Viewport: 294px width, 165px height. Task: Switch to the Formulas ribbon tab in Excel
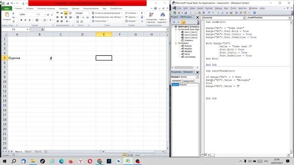[x=63, y=8]
